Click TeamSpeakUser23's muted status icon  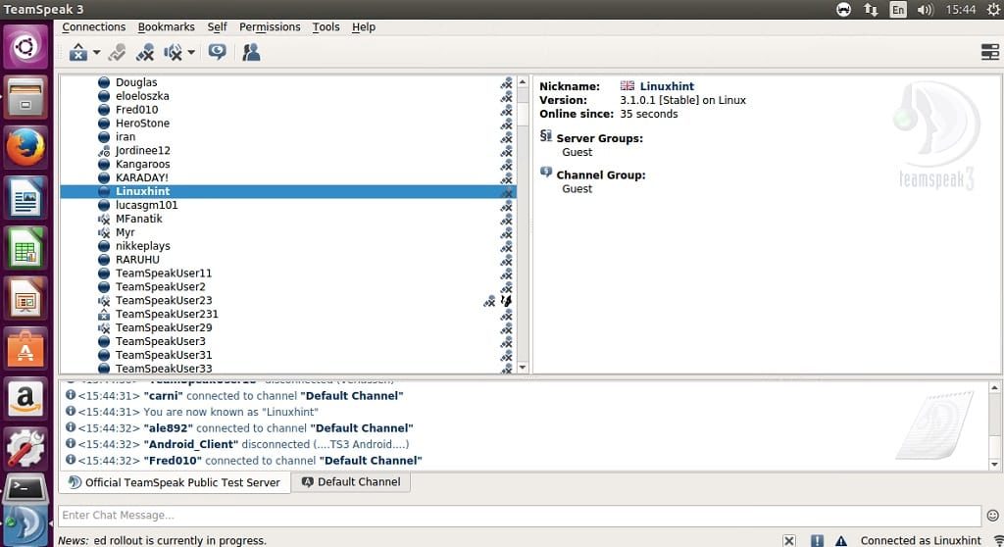(x=104, y=300)
